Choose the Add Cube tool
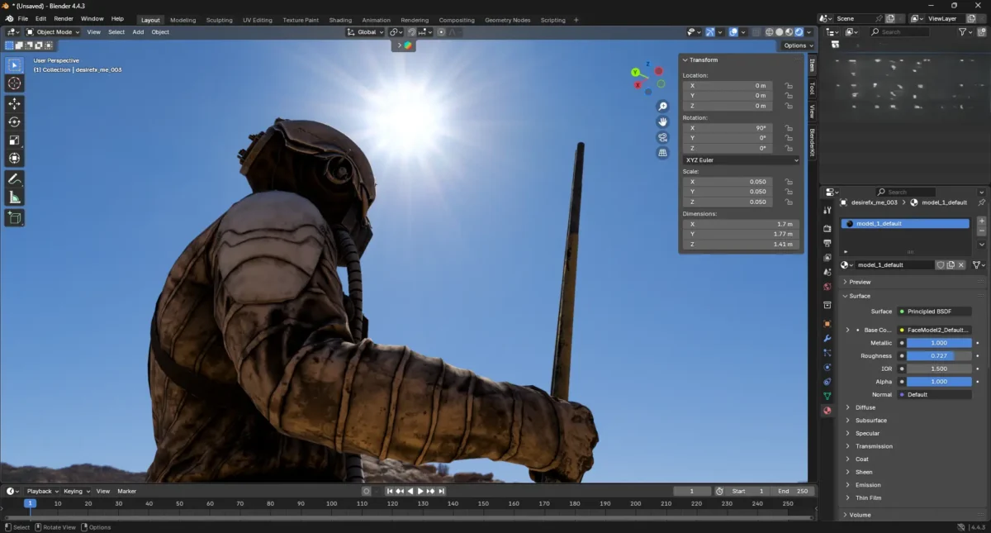The image size is (991, 533). coord(15,217)
